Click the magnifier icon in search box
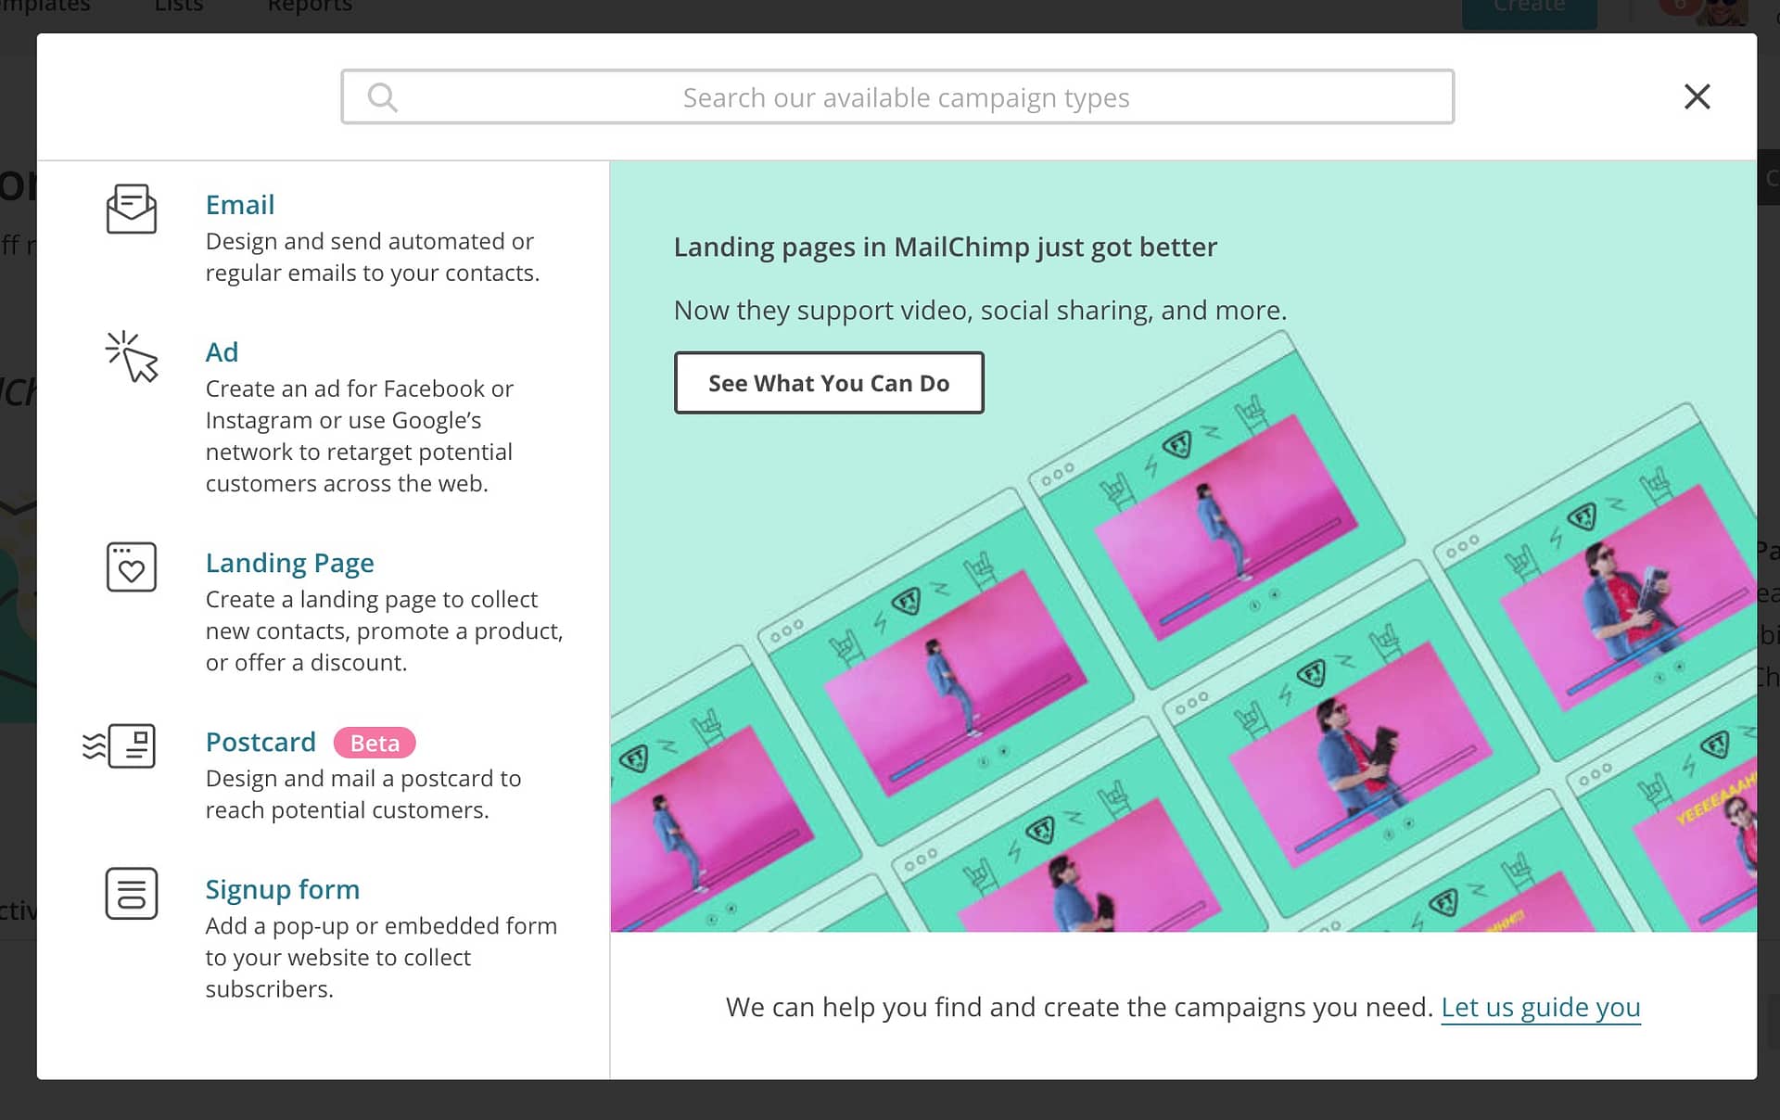The image size is (1780, 1120). tap(382, 97)
